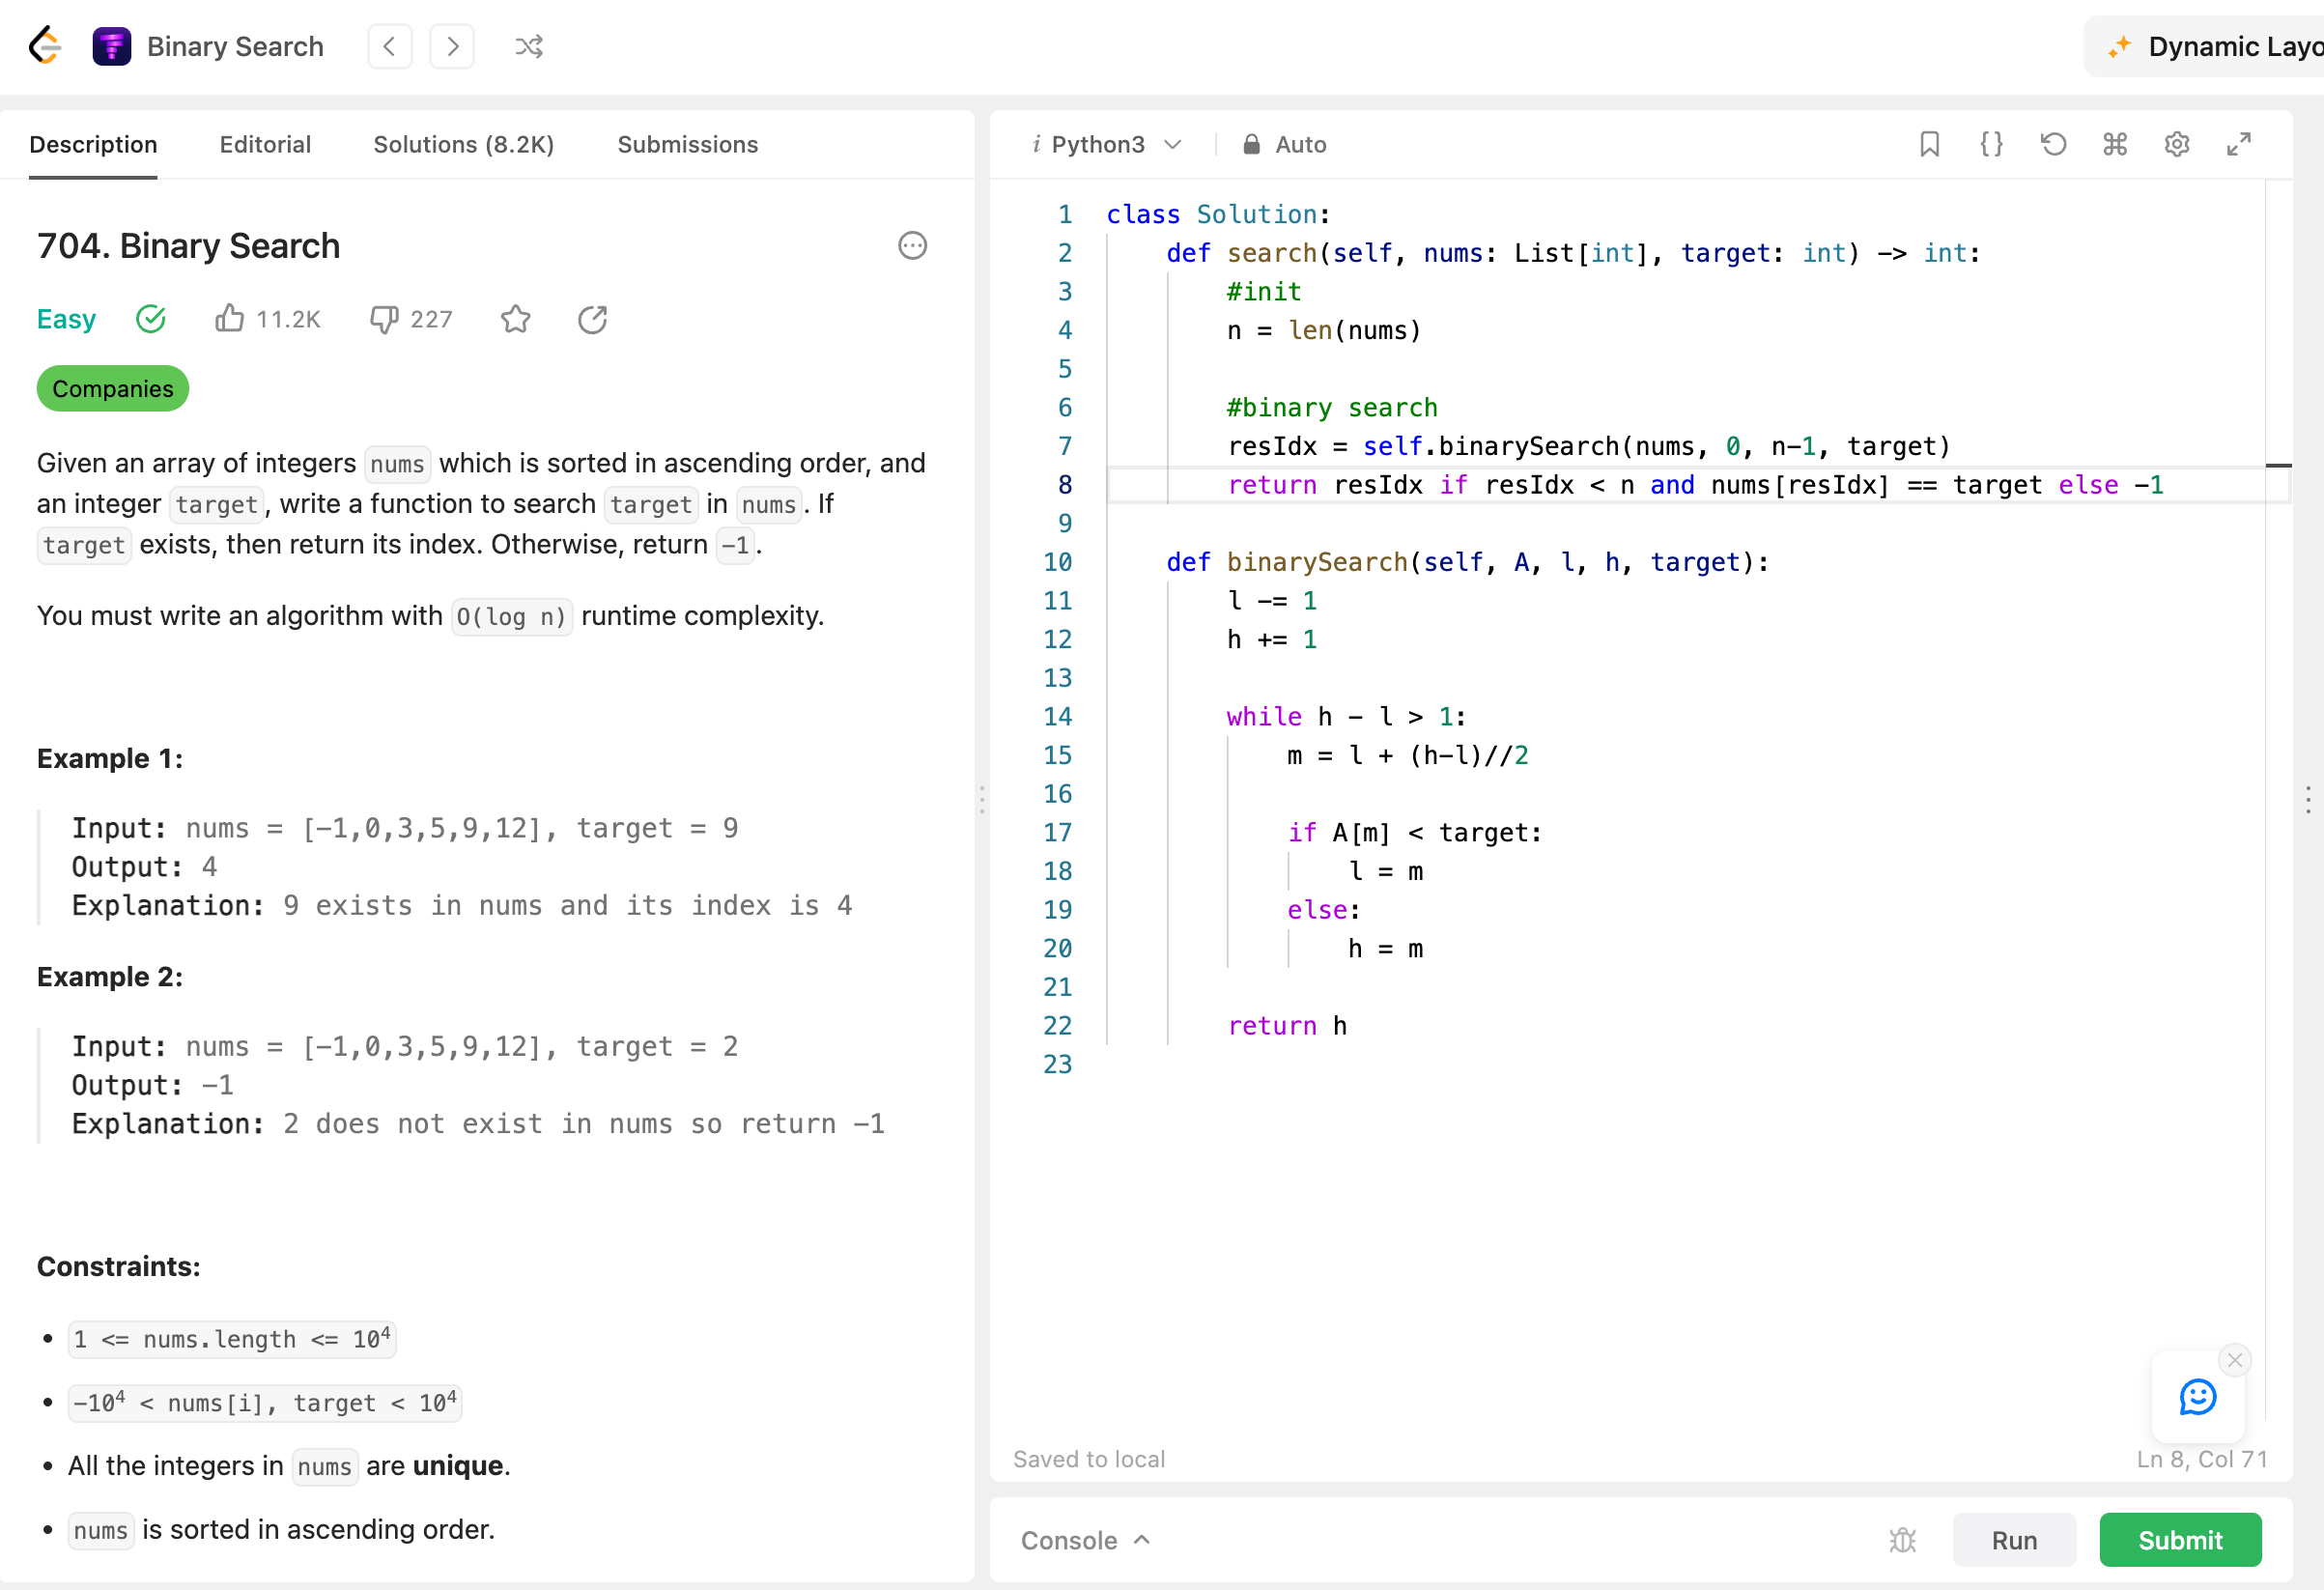Screen dimensions: 2324x1590
Task: Add problem to favorites star
Action: [515, 319]
